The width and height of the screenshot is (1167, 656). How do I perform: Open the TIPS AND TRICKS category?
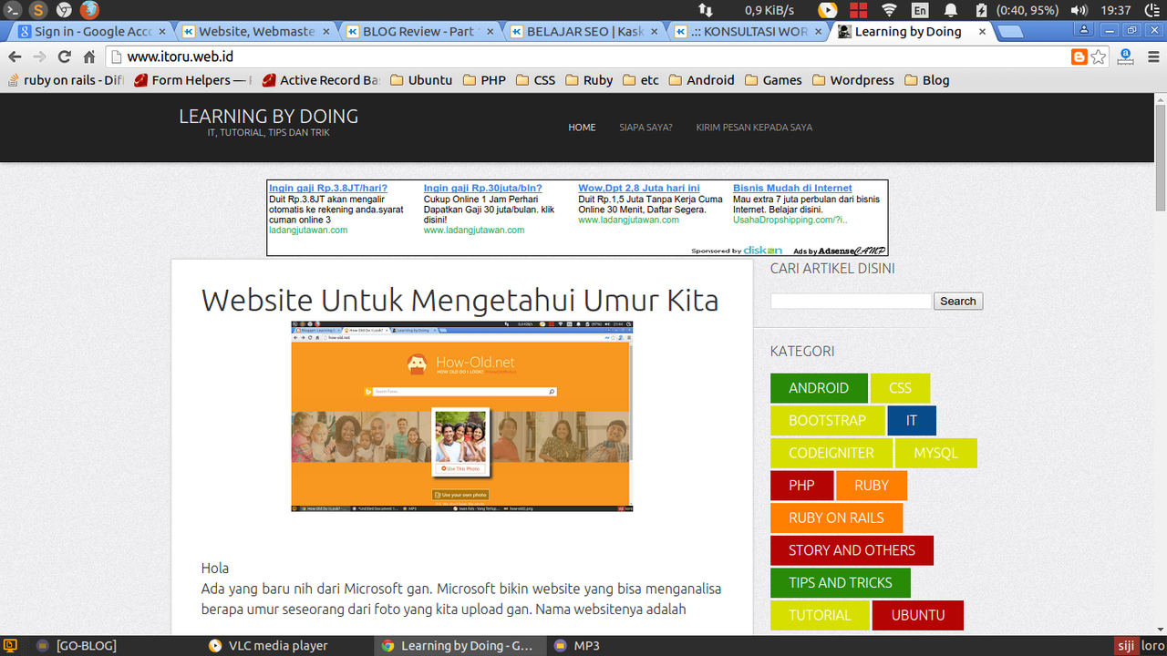841,583
